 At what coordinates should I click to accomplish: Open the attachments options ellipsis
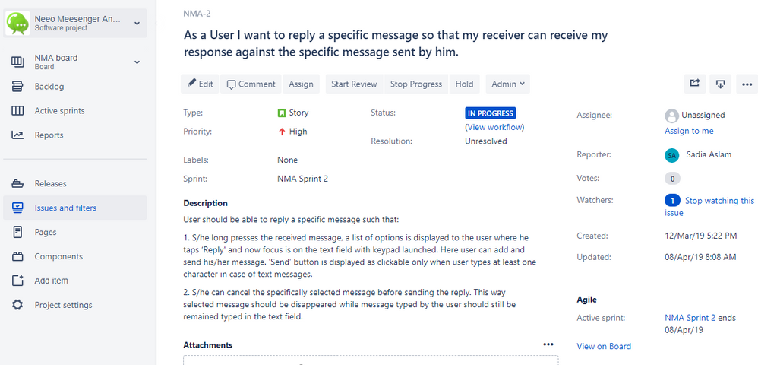[x=548, y=344]
